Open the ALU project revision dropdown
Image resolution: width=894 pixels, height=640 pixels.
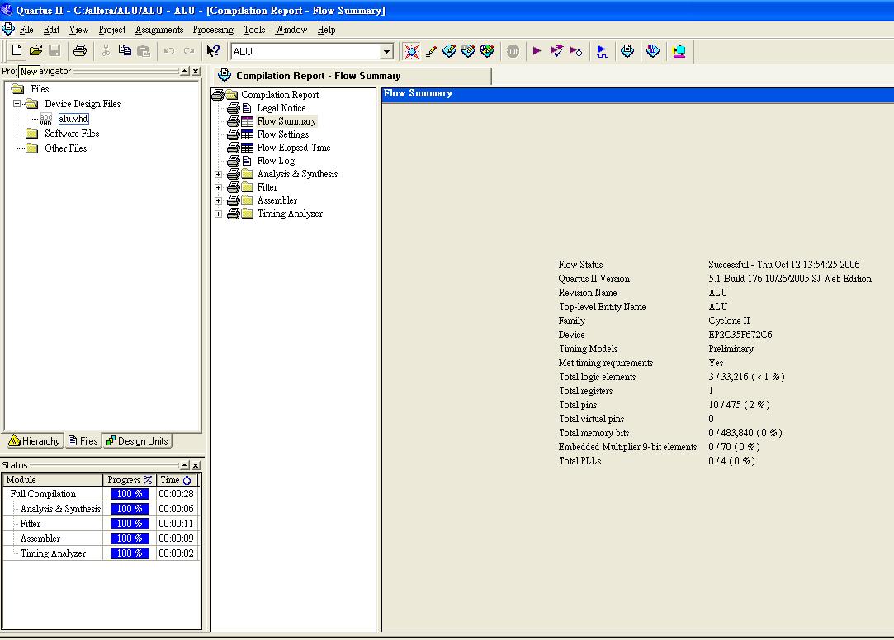coord(386,52)
